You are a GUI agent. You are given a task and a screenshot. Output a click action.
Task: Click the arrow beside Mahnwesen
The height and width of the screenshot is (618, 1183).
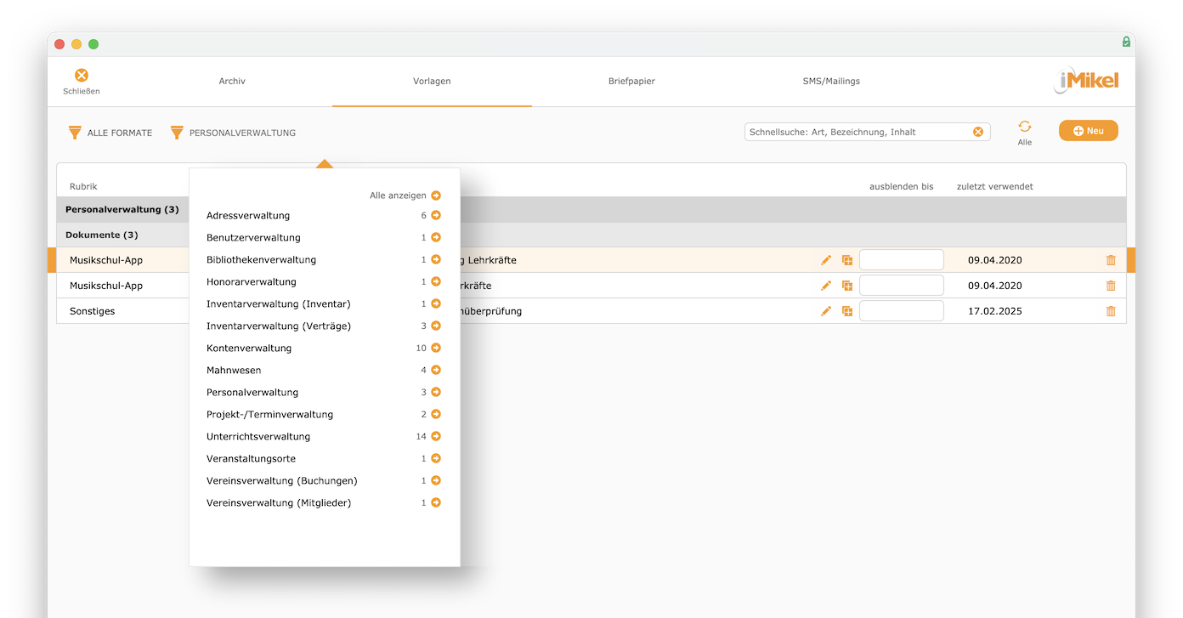click(436, 371)
